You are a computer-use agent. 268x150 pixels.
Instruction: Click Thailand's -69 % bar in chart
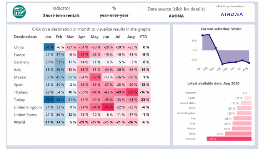pyautogui.click(x=229, y=139)
